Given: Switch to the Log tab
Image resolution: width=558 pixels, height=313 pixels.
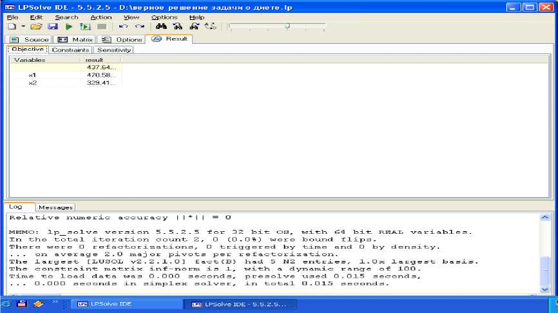Looking at the screenshot, I should click(x=16, y=207).
